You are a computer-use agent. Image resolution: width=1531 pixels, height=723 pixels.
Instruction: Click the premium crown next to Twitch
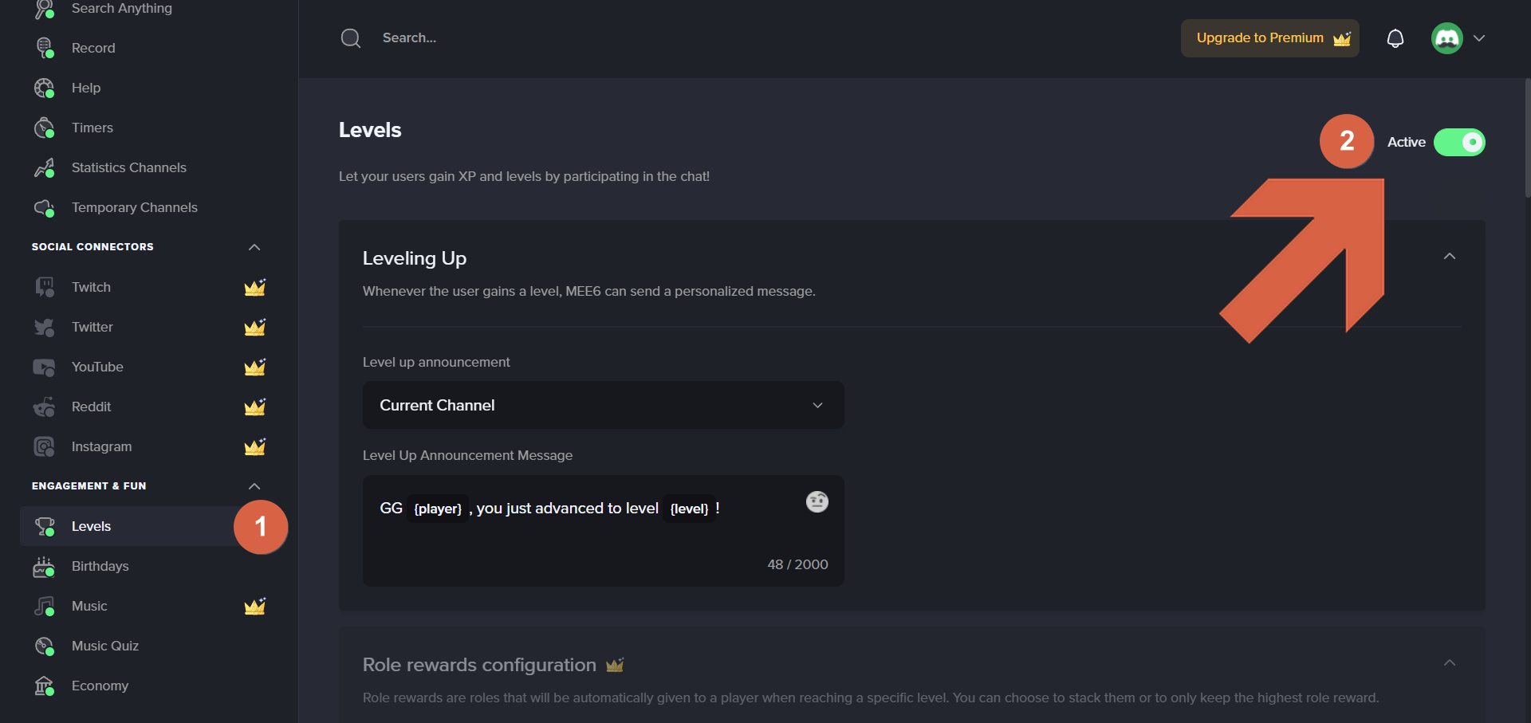(255, 287)
